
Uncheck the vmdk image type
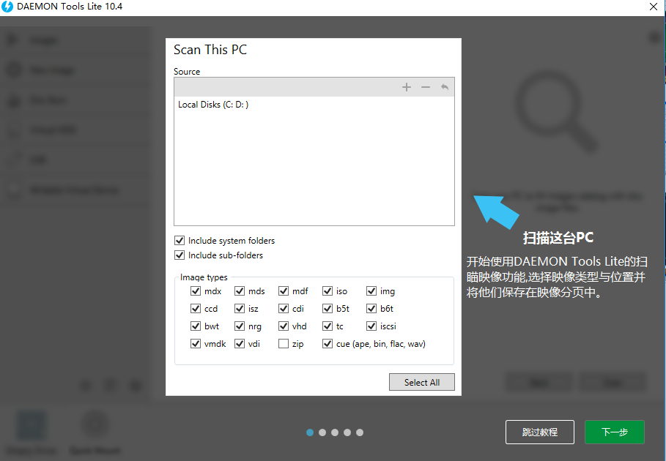click(196, 343)
